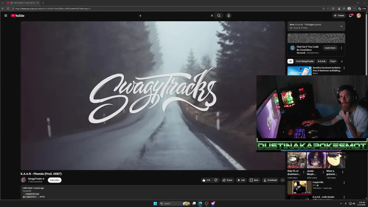368x207 pixels.
Task: Open new tab with plus button
Action: click(43, 3)
